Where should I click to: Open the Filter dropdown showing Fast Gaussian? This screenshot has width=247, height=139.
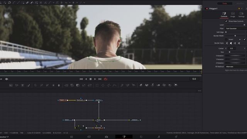[236, 29]
